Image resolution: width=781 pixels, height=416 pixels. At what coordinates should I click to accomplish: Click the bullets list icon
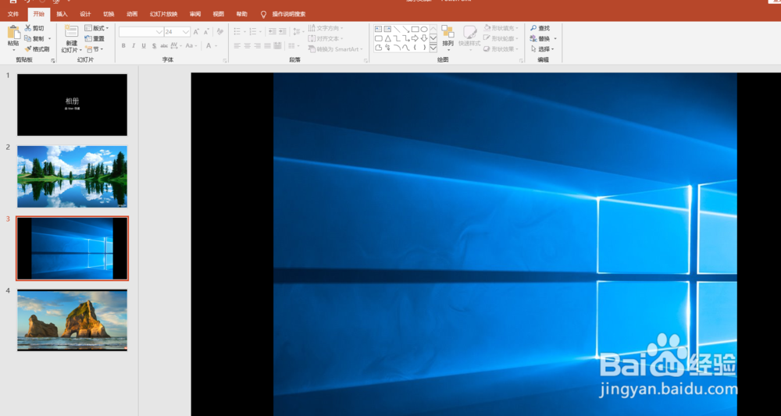[x=238, y=31]
